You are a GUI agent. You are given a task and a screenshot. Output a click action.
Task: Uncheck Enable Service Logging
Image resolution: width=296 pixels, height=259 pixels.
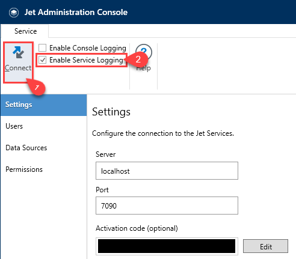43,60
